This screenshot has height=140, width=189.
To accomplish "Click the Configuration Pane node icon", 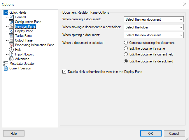I will (11, 22).
